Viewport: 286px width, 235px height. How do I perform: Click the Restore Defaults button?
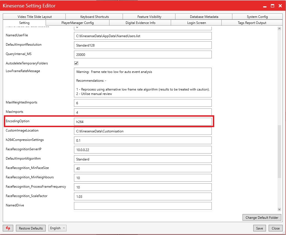[x=31, y=228]
